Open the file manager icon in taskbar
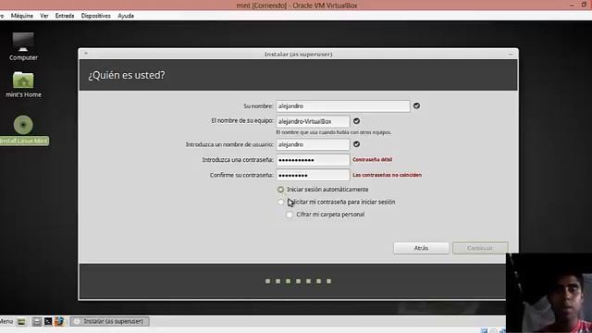Viewport: 592px width, 333px height. [x=37, y=321]
